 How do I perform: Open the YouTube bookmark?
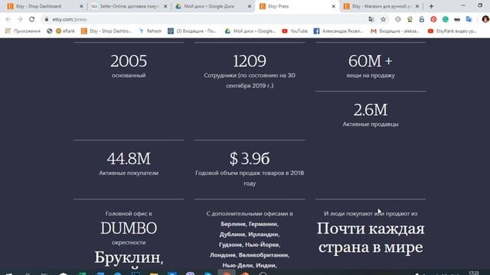pos(295,31)
